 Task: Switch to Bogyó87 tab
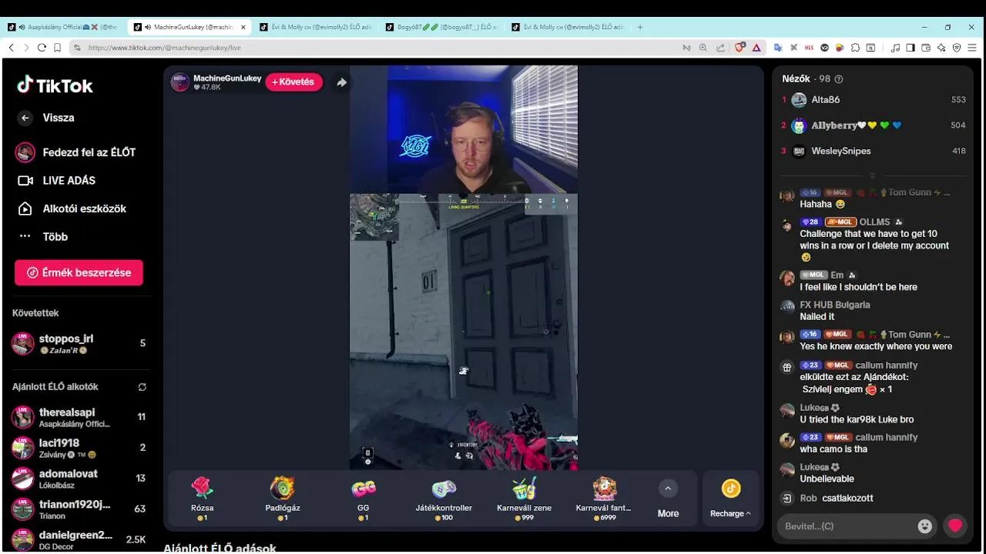pos(443,27)
